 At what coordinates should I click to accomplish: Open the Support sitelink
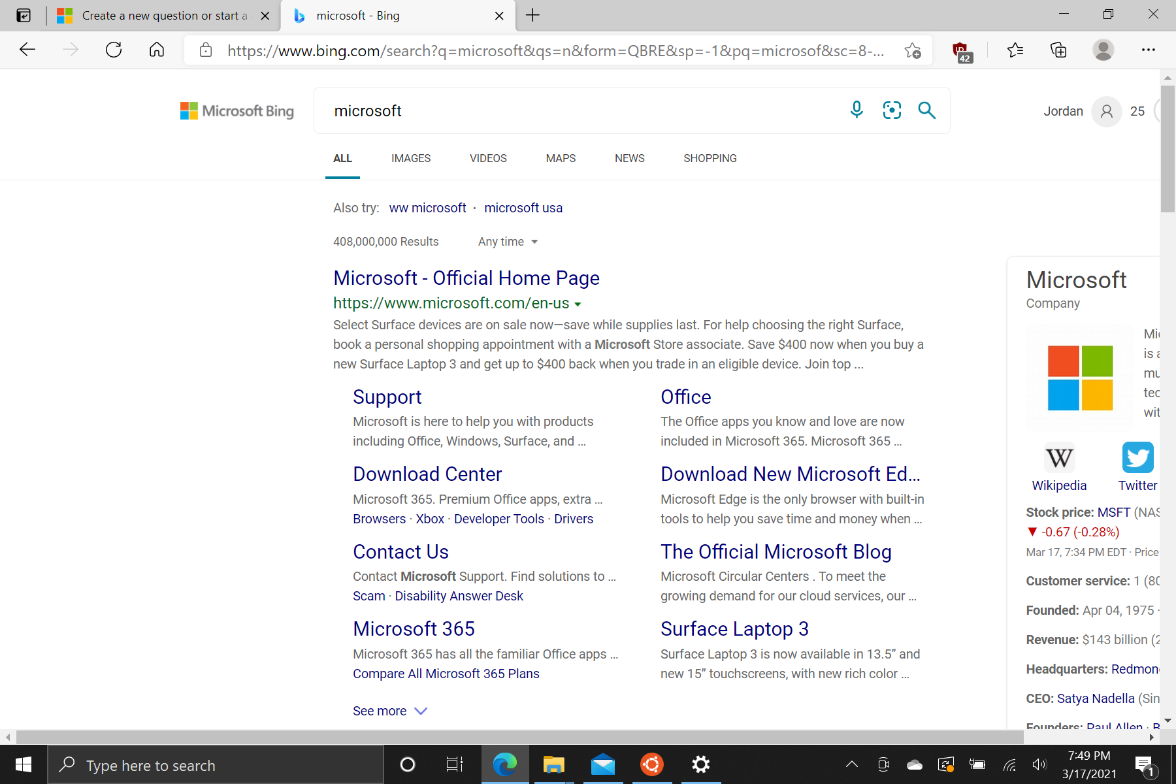tap(387, 397)
